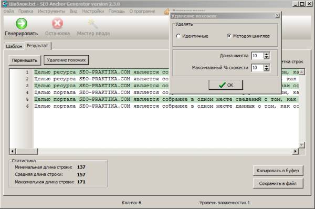Screen dimensions: 315x209
Task: Open the Правка menu
Action: tap(26, 11)
